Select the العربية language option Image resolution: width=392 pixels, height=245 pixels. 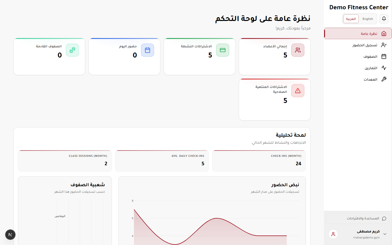(x=351, y=19)
